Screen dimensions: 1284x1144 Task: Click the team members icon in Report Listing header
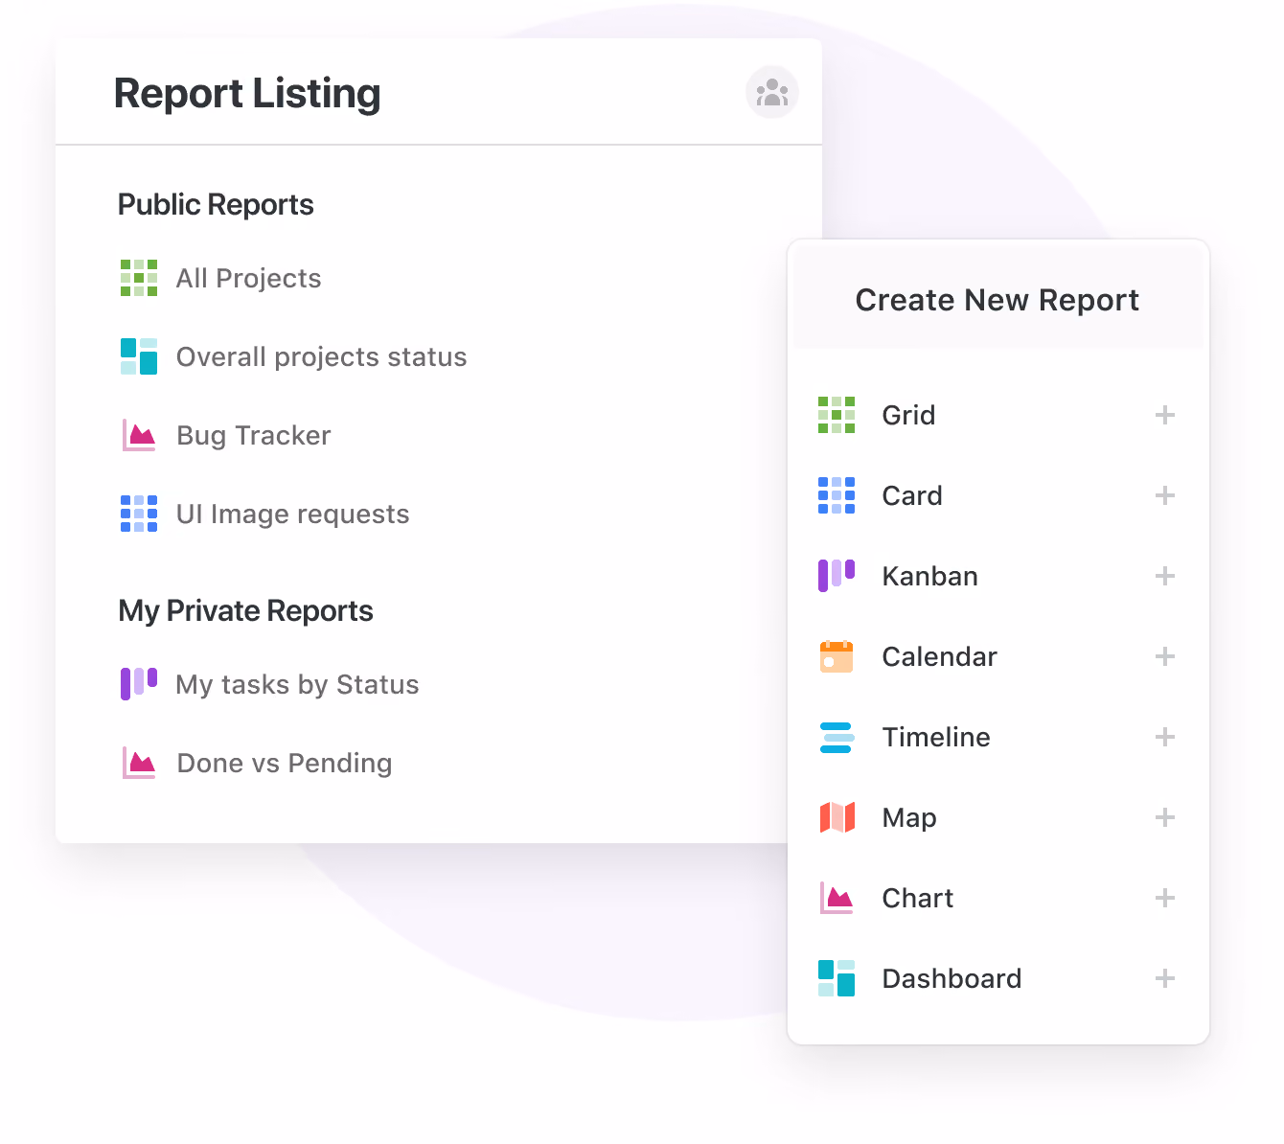tap(772, 93)
